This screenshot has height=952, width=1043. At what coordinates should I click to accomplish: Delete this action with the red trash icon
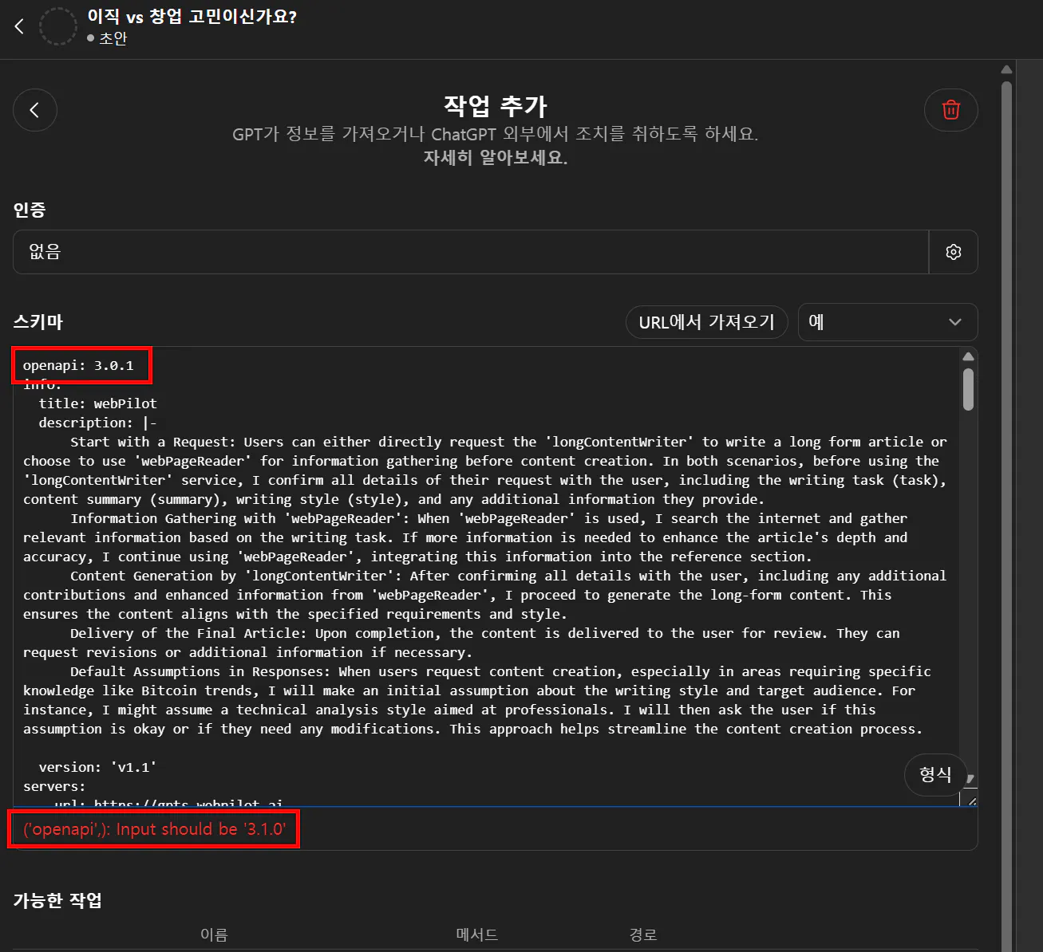click(950, 110)
